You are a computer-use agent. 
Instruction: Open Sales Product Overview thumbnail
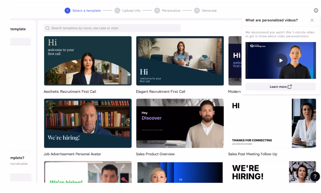tap(180, 123)
